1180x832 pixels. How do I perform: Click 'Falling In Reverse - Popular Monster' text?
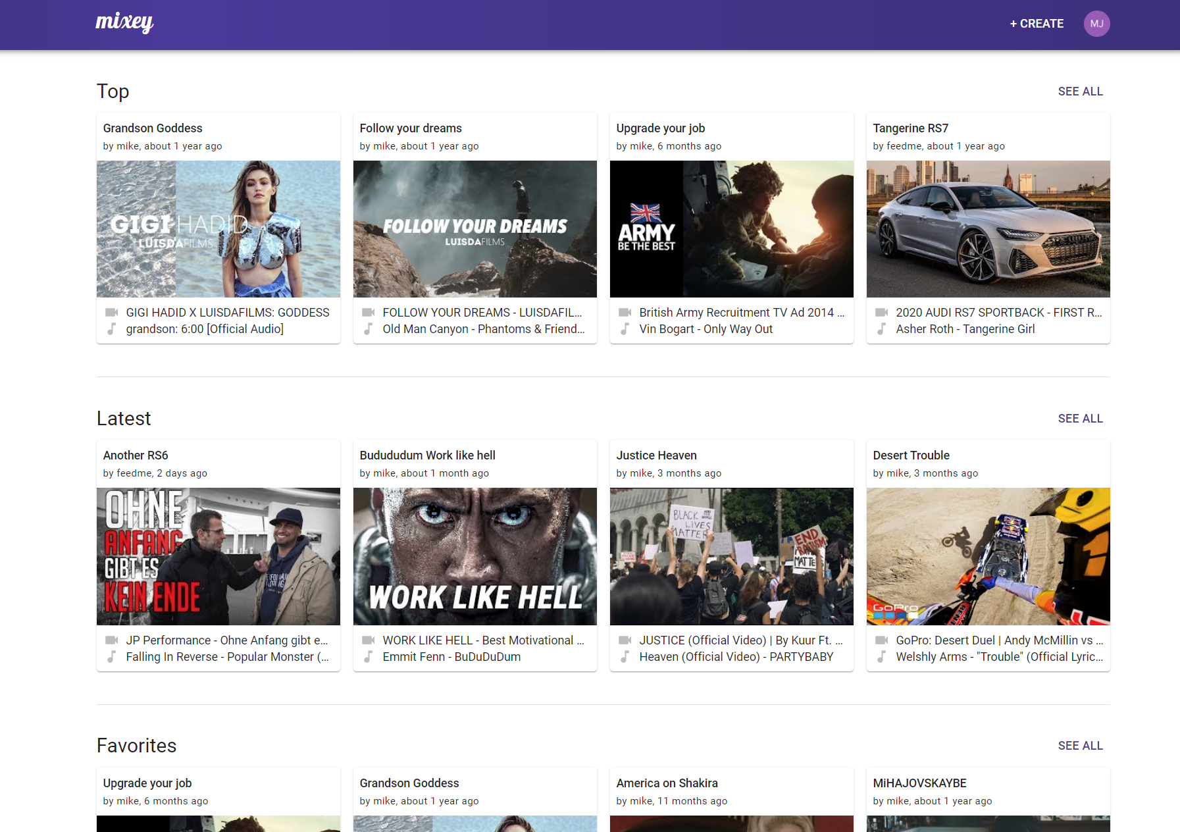[x=228, y=657]
